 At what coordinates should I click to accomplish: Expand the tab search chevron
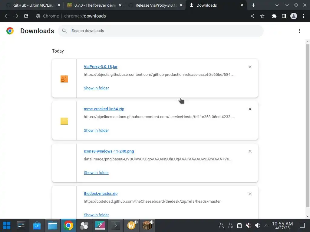[x=277, y=5]
